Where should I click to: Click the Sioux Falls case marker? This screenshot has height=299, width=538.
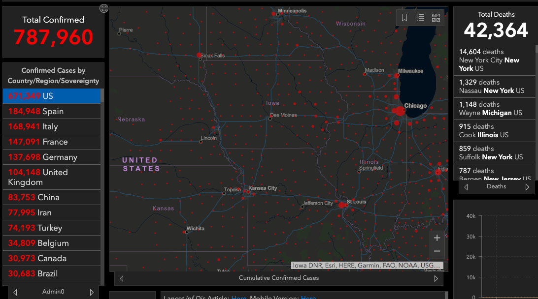coord(199,55)
